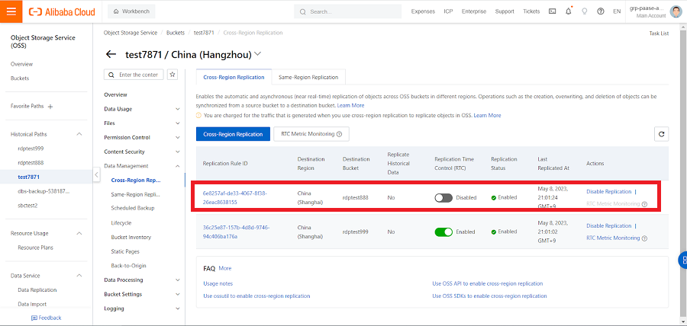Click the bucket search input field
This screenshot has width=687, height=326.
[x=138, y=75]
